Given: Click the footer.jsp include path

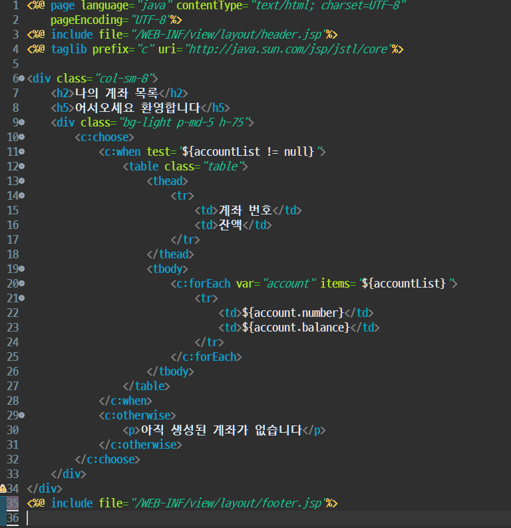Looking at the screenshot, I should point(228,503).
